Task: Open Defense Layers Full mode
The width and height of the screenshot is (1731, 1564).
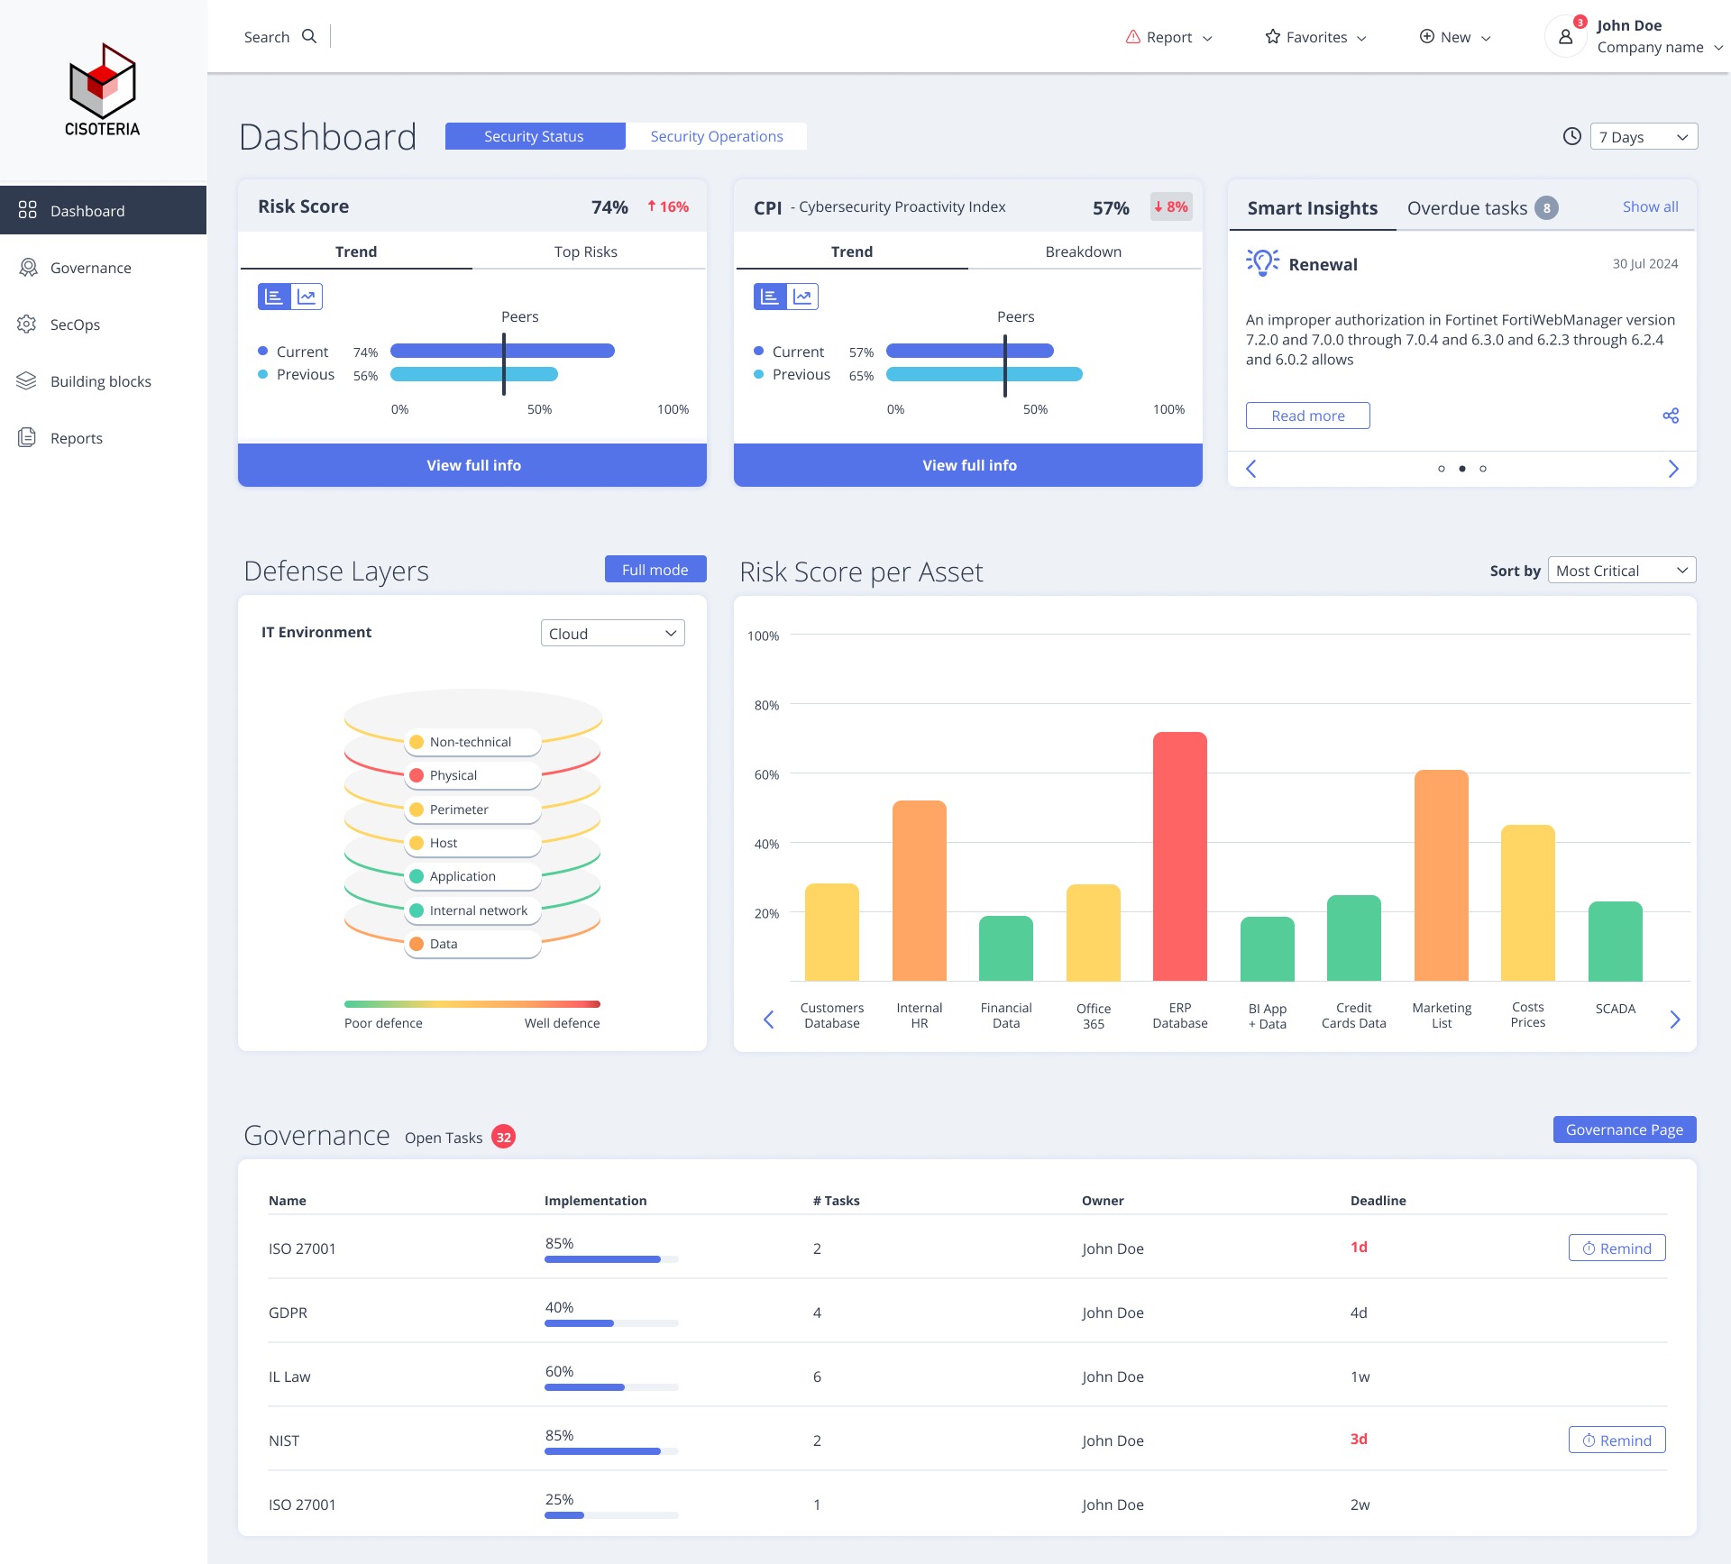Action: [655, 569]
